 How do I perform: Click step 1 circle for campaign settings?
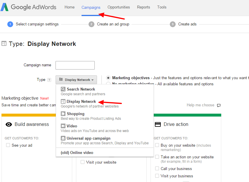[10, 24]
